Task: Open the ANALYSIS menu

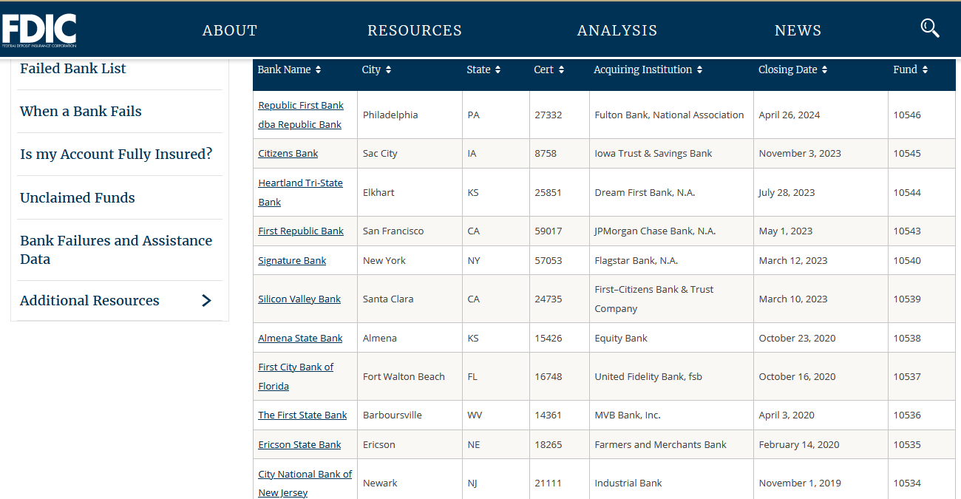Action: click(617, 30)
